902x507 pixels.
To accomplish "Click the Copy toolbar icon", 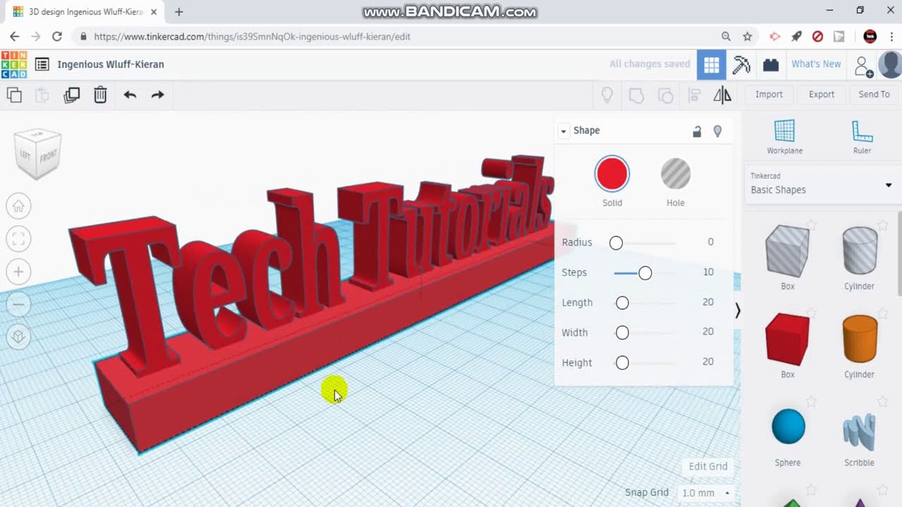I will (14, 95).
